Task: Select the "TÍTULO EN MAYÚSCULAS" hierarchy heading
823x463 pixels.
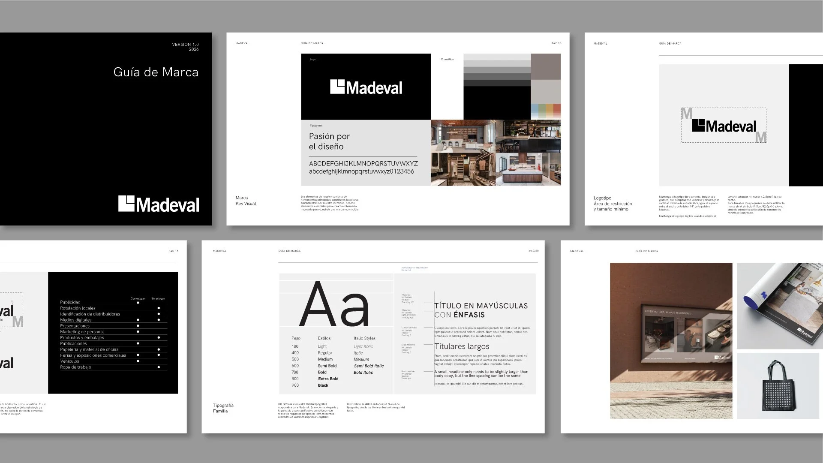Action: point(481,306)
